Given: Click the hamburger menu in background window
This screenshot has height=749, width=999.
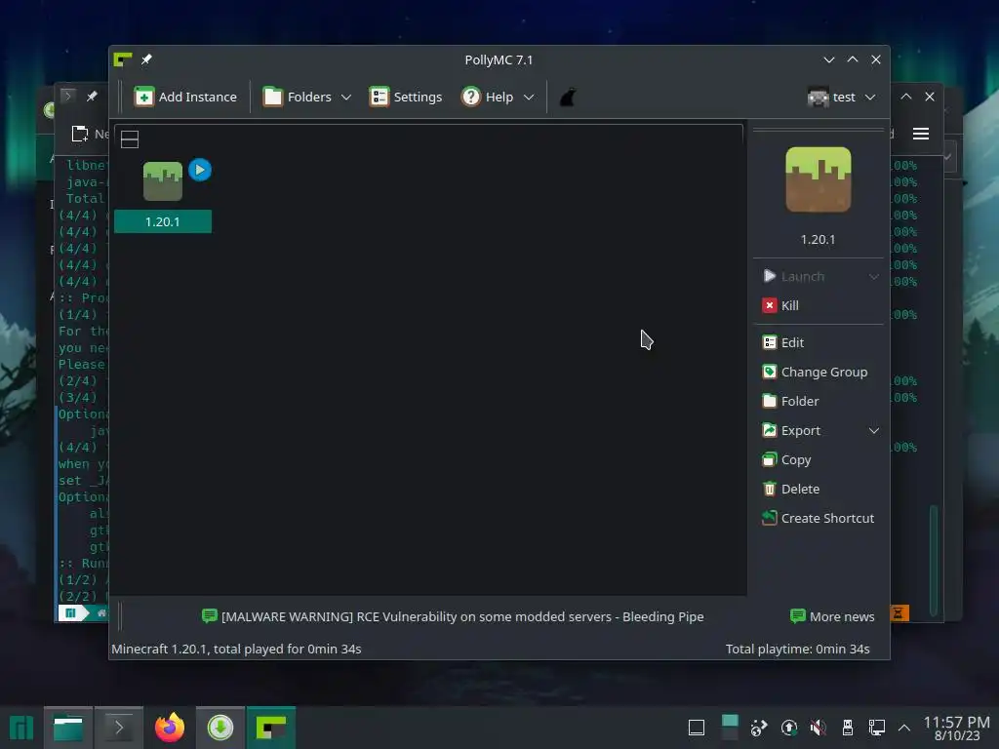Looking at the screenshot, I should 921,134.
